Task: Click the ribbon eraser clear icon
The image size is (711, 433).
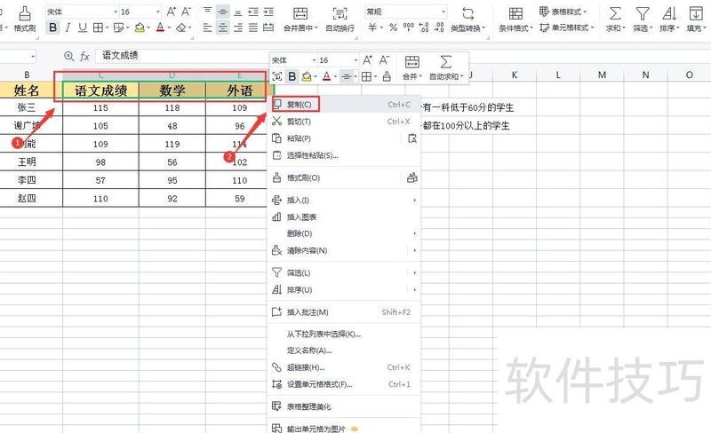Action: click(x=181, y=28)
